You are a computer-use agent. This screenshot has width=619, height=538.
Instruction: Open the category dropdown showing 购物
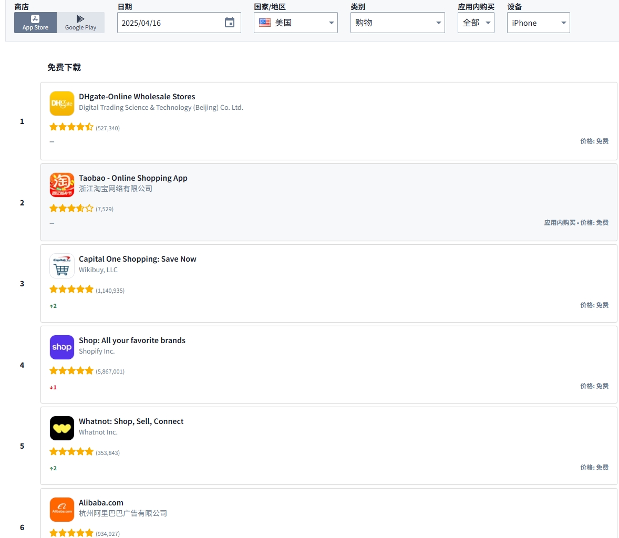398,23
